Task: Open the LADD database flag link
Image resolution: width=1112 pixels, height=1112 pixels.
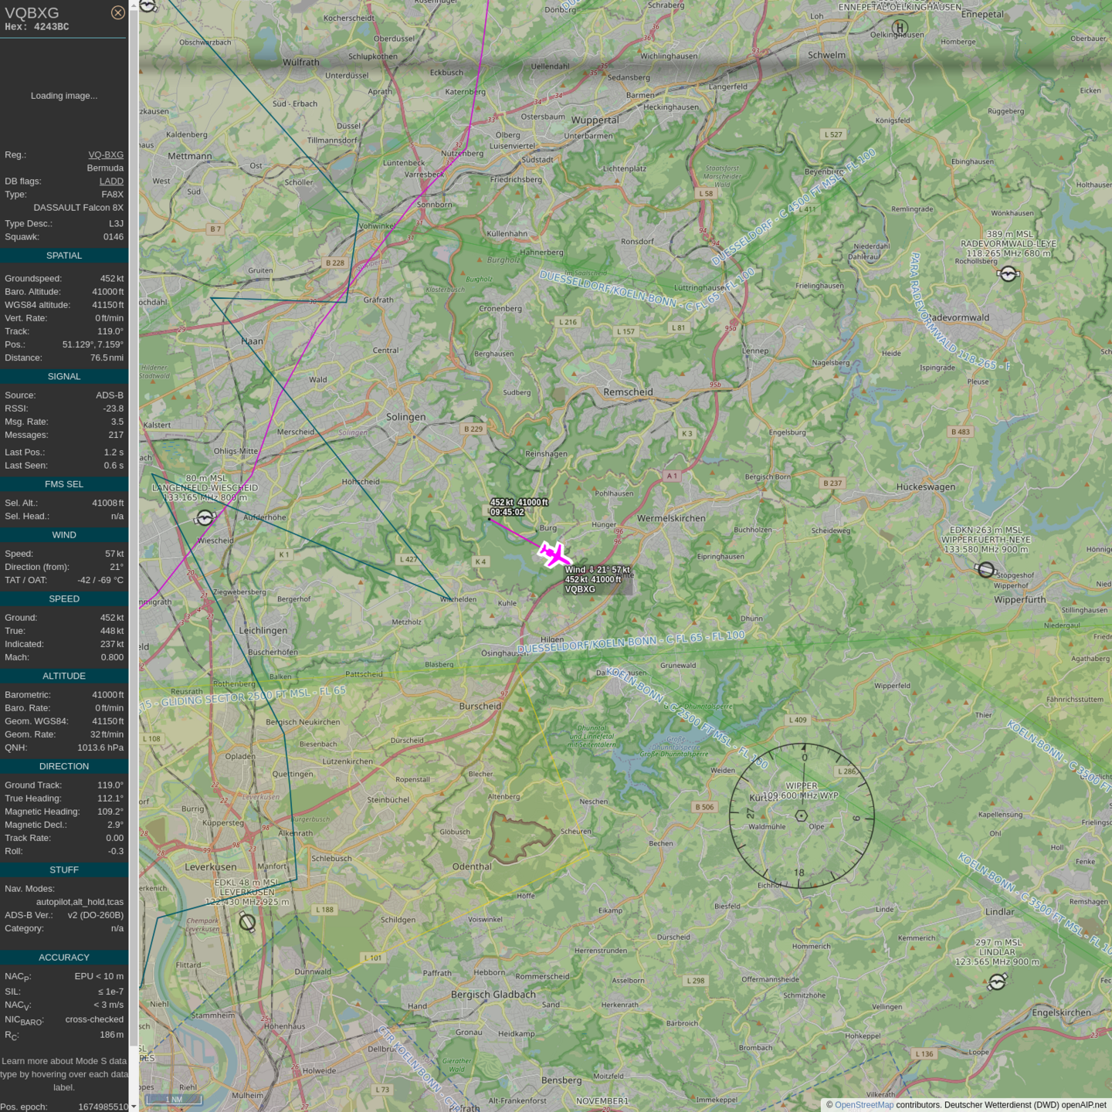Action: coord(111,181)
